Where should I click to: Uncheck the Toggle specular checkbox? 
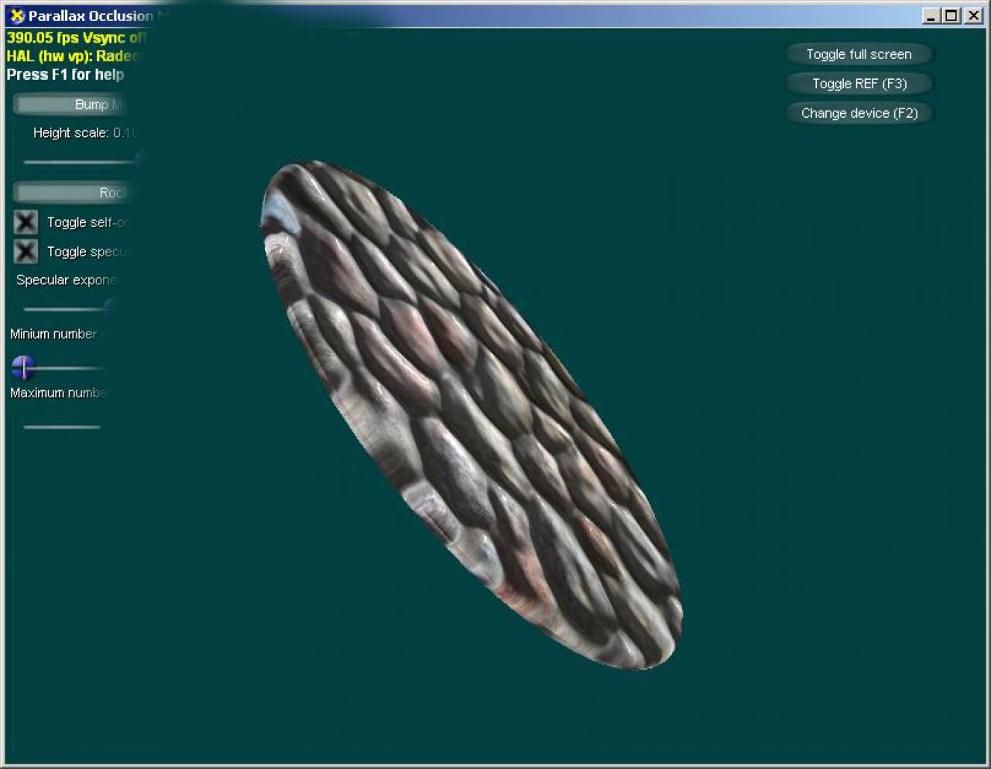coord(26,252)
